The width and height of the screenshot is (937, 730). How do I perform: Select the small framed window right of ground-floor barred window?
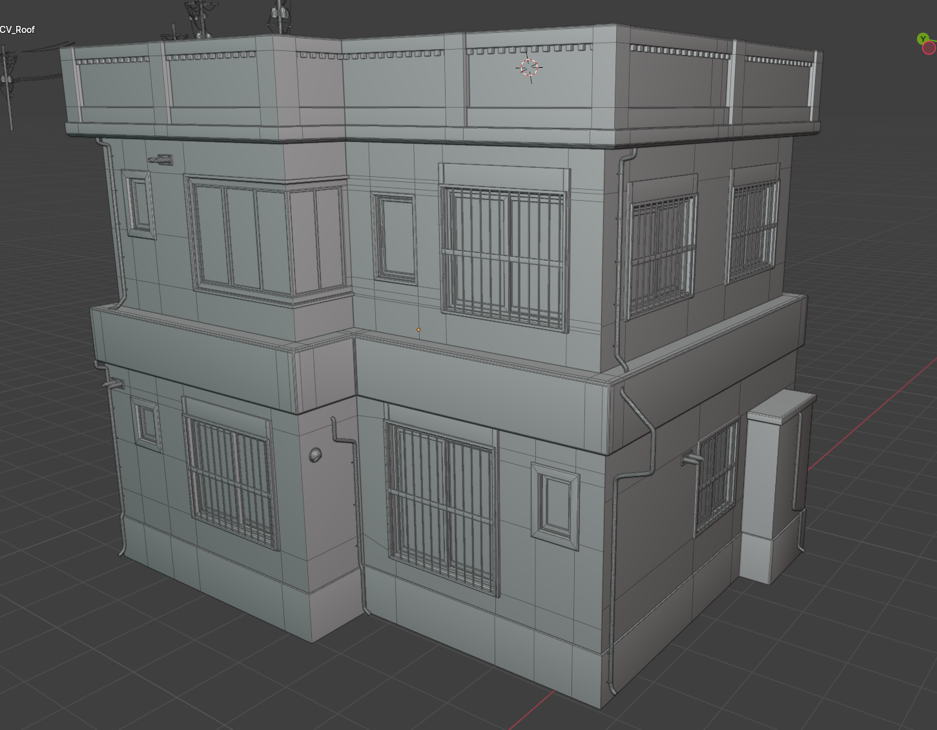coord(555,506)
